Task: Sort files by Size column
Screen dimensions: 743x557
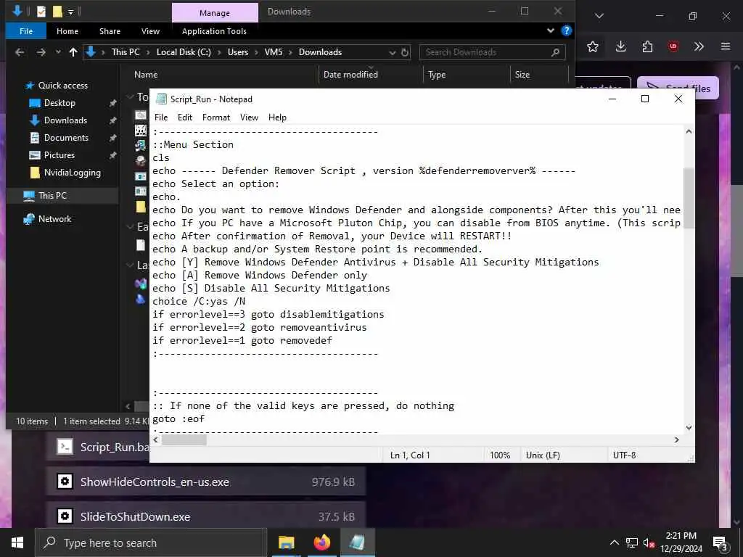Action: tap(522, 75)
